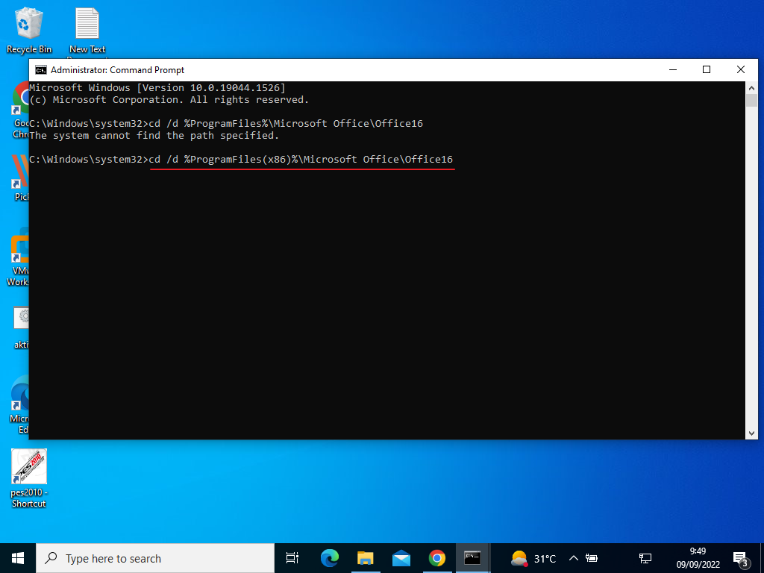Open the weather widget showing 31°C
Screen dimensions: 764x573
point(533,558)
